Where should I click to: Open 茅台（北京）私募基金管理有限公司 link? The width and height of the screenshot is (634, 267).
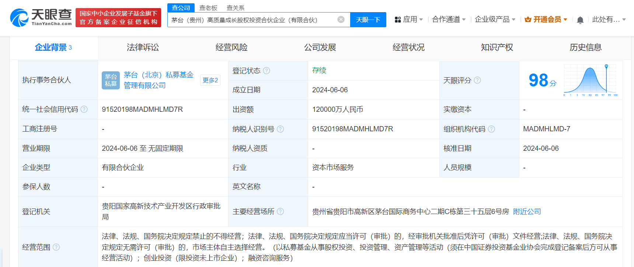[x=158, y=80]
